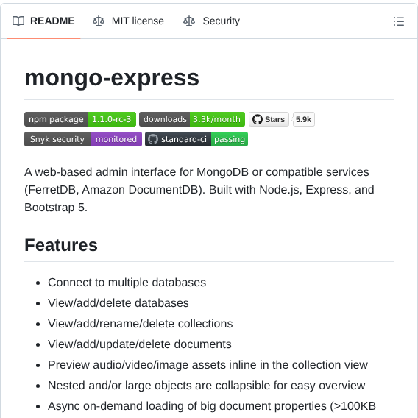
Task: Click the downloads 3.3k/month badge
Action: click(192, 119)
